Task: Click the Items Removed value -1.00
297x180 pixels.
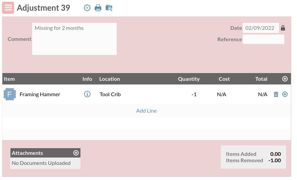Action: pos(275,161)
